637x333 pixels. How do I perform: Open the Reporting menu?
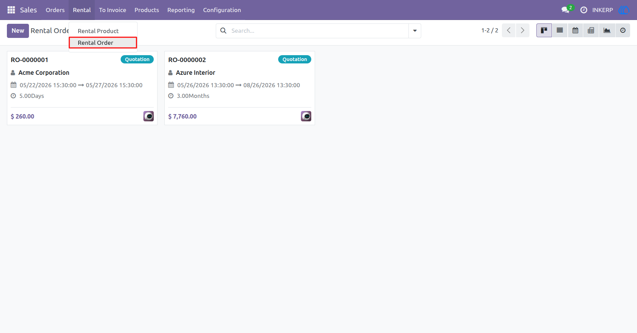click(181, 10)
